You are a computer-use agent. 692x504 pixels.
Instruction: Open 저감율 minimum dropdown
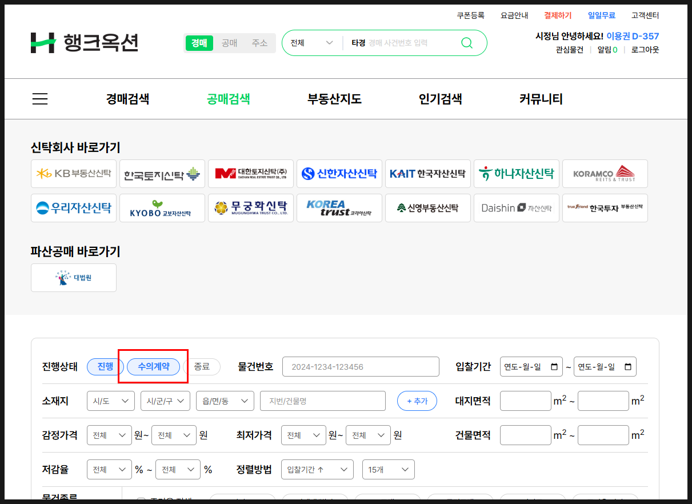(x=109, y=470)
